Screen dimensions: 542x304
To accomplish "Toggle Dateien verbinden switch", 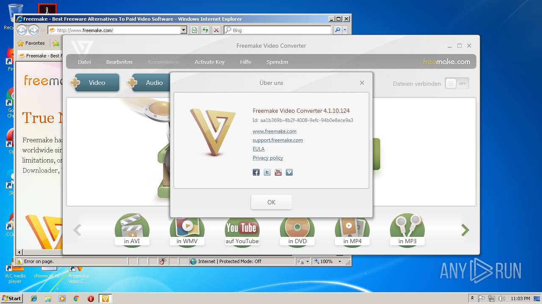I will click(457, 84).
